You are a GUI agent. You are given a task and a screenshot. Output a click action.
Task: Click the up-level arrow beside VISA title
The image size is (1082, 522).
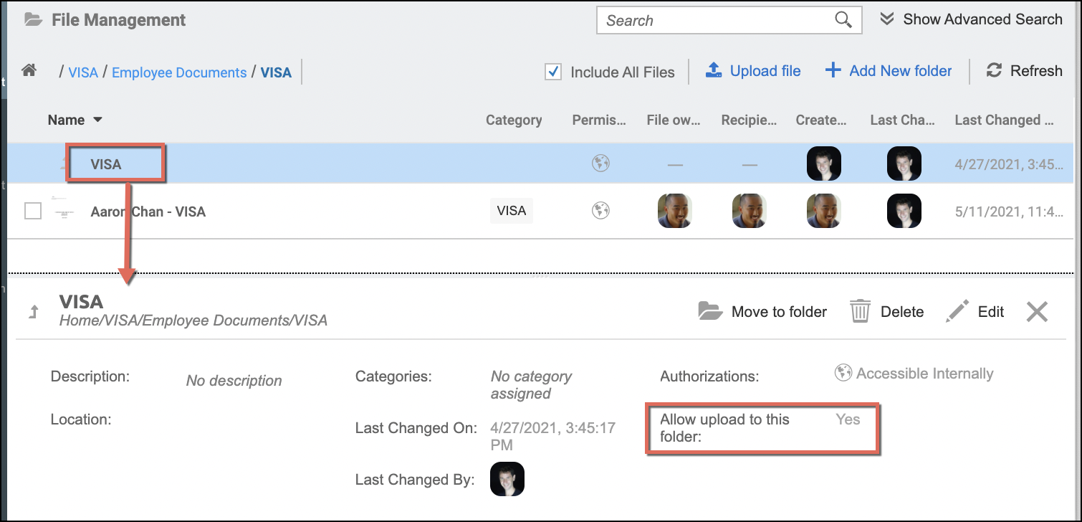pyautogui.click(x=33, y=312)
